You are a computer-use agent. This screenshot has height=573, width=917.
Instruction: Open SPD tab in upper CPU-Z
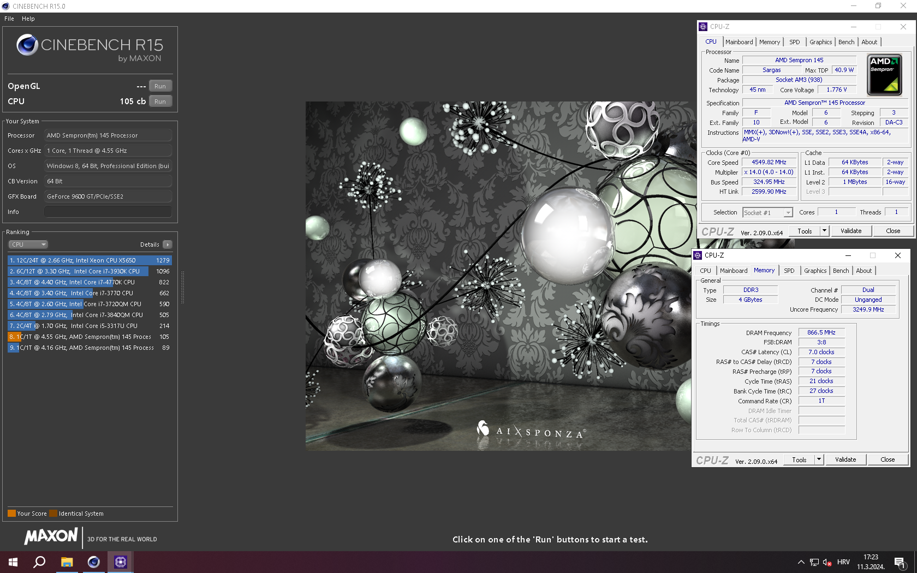pos(795,42)
